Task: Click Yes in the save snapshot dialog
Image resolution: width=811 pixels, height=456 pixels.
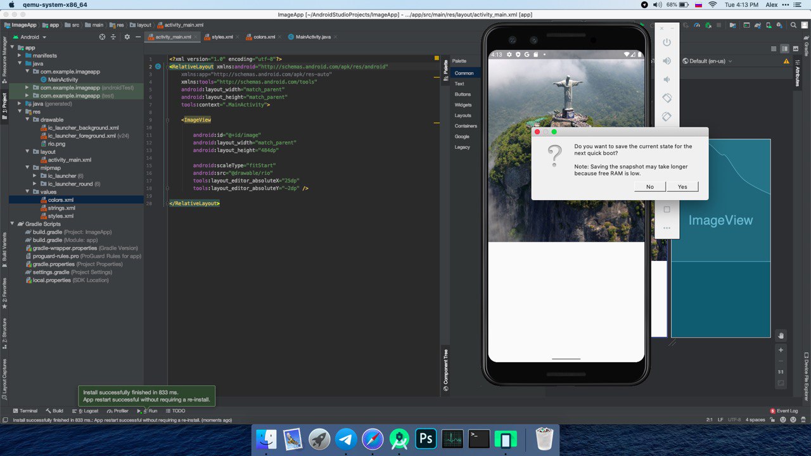Action: point(682,187)
